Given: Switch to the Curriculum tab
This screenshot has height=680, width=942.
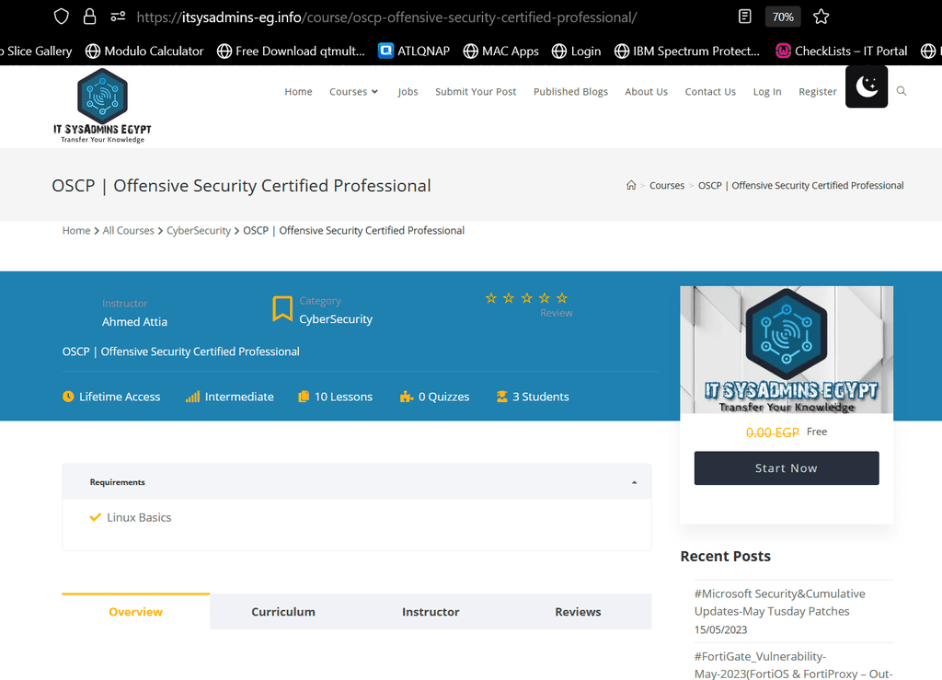Looking at the screenshot, I should (x=283, y=612).
